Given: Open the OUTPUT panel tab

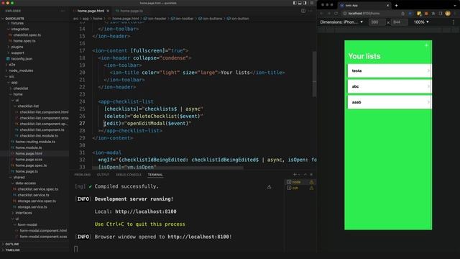Looking at the screenshot, I should tap(103, 175).
